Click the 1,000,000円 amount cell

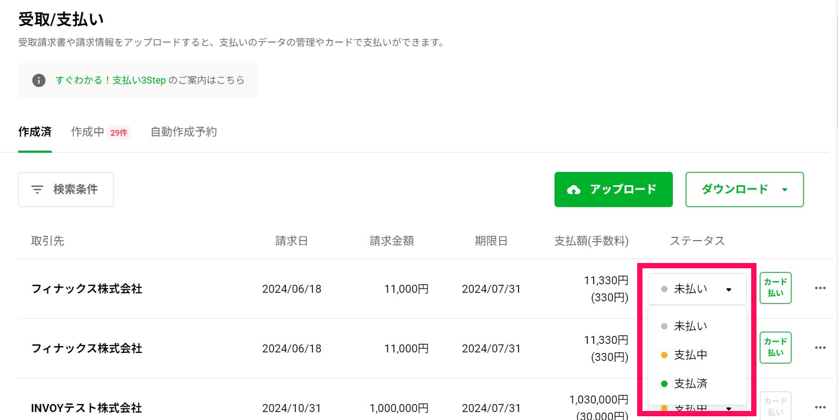[x=399, y=408]
